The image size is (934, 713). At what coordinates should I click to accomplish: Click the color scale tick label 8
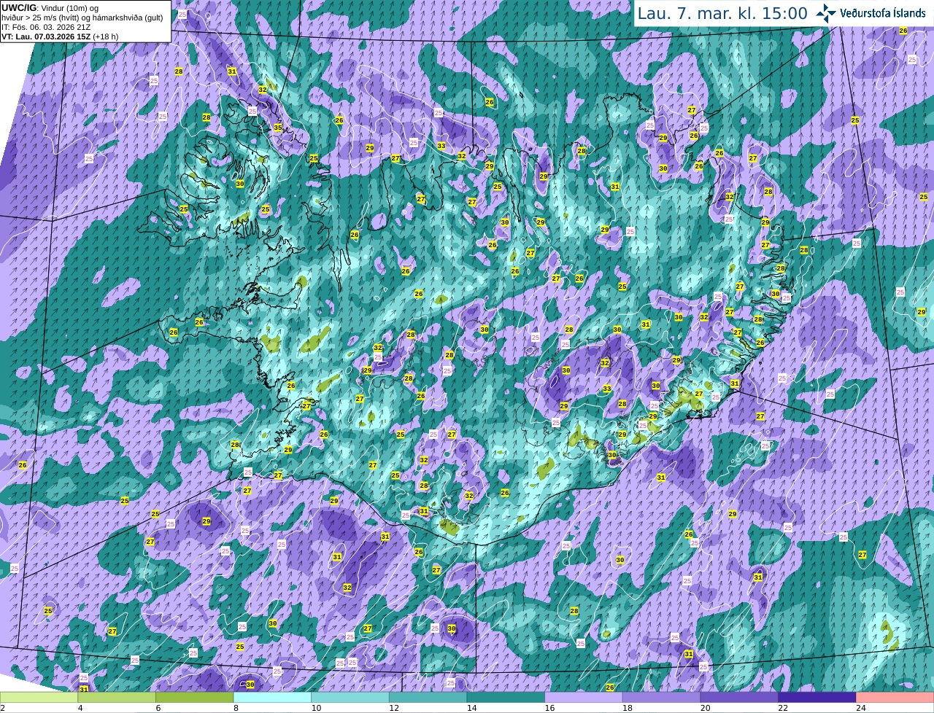pos(236,709)
